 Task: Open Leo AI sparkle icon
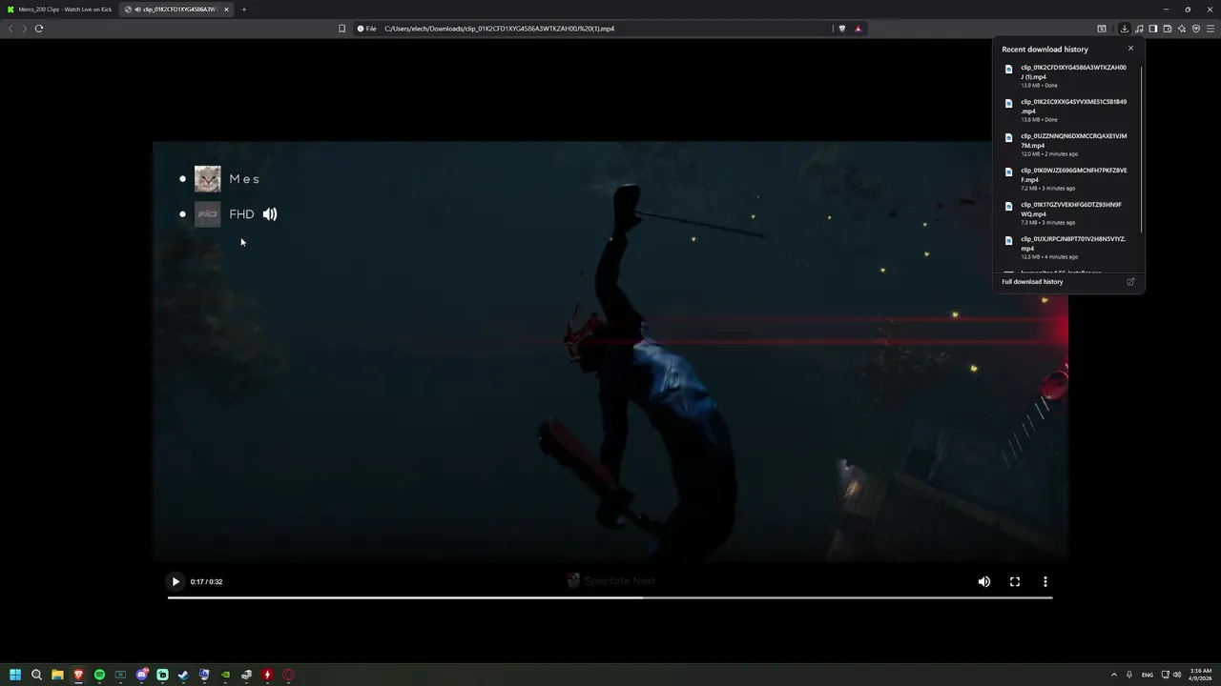click(1182, 29)
